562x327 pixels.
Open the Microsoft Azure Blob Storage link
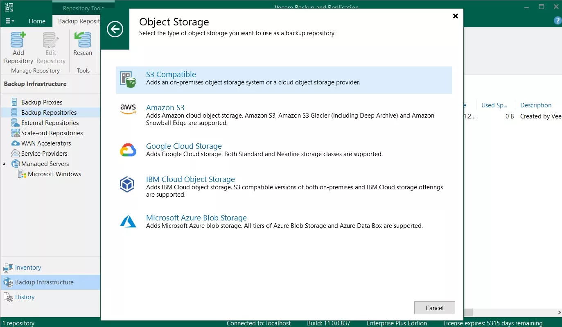pyautogui.click(x=196, y=218)
